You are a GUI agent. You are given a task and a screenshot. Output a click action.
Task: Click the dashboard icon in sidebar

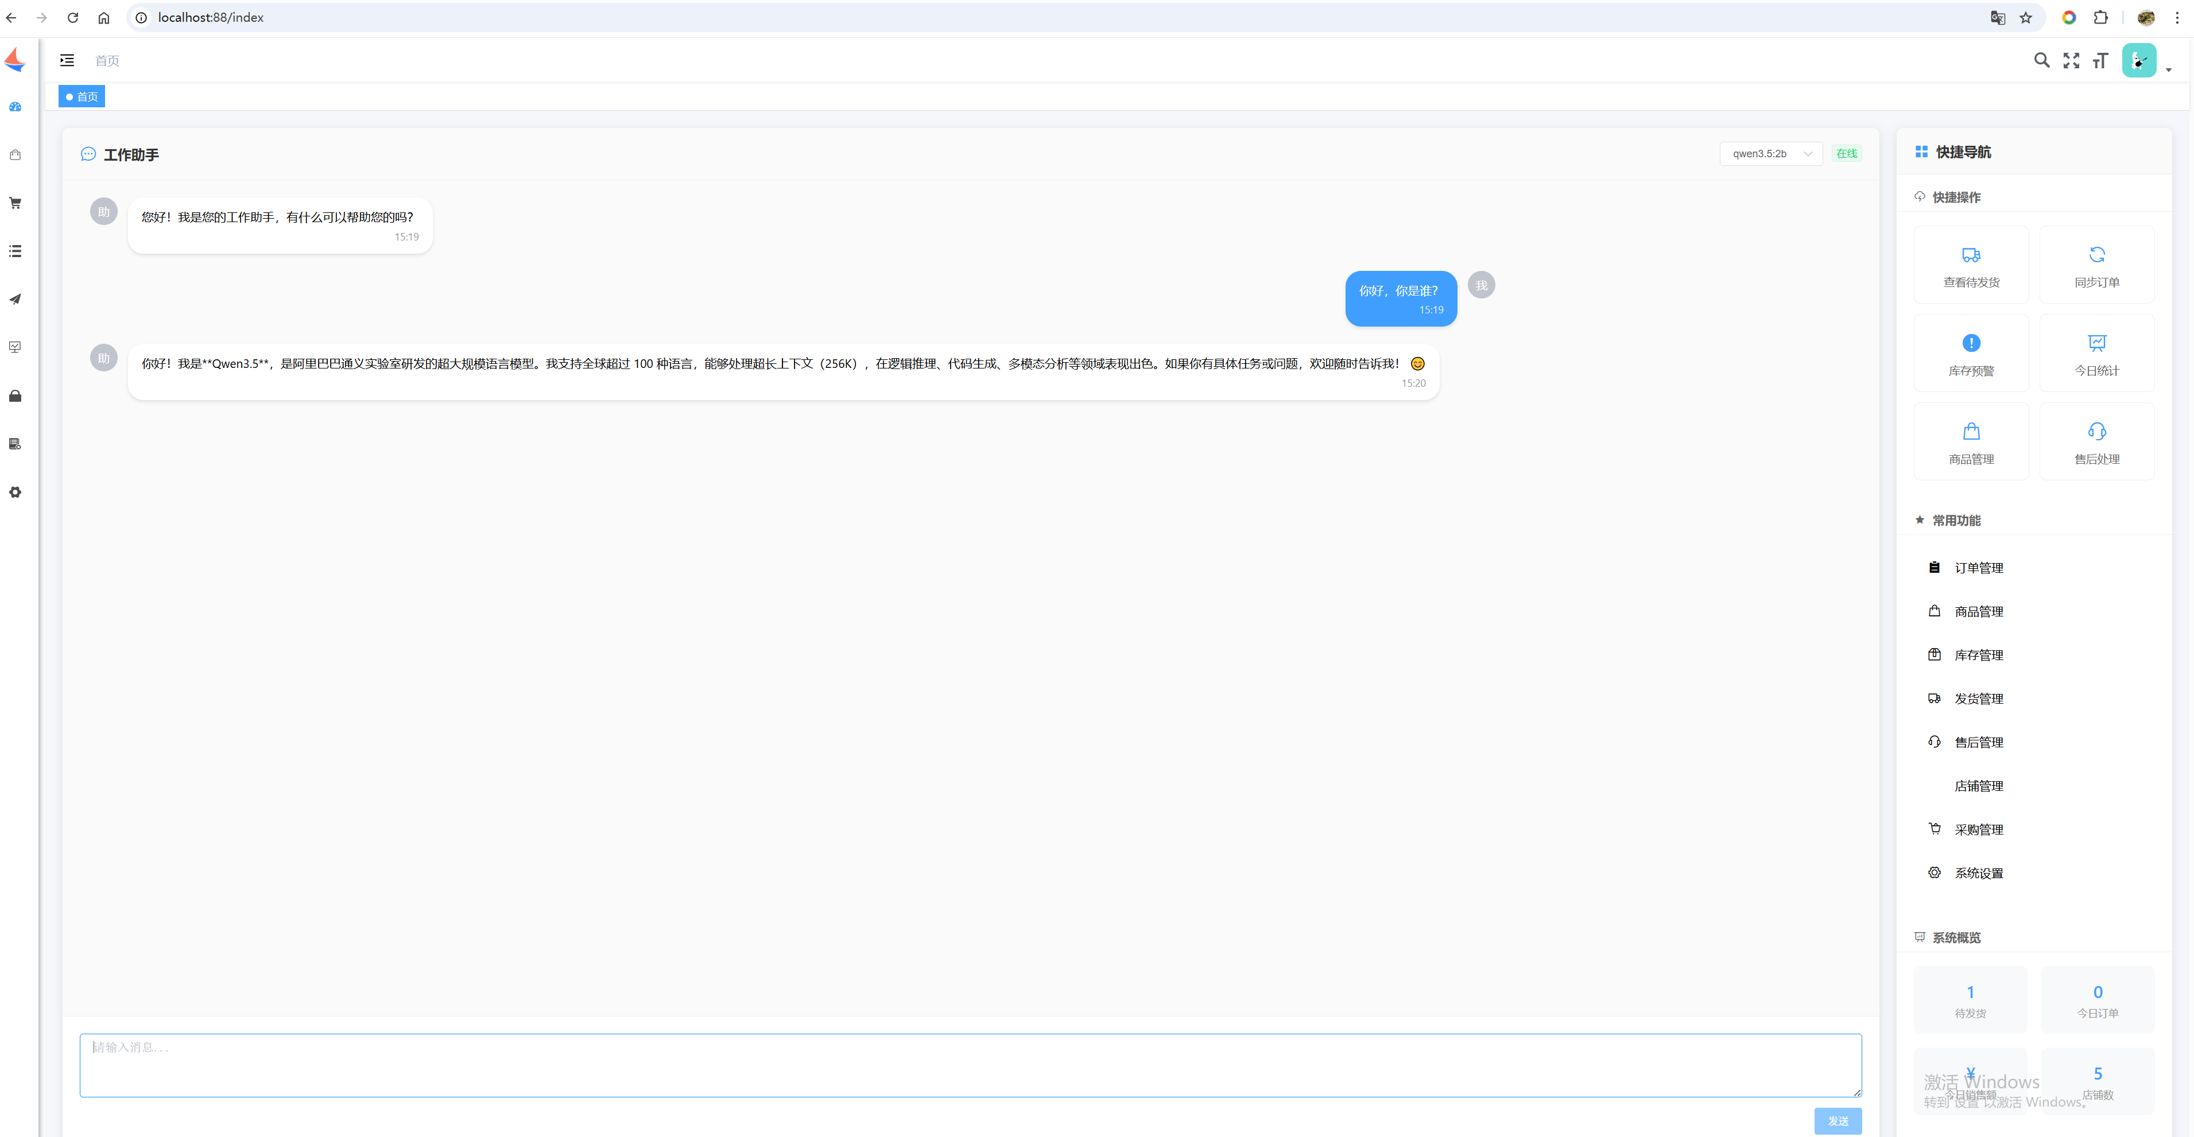click(x=15, y=107)
